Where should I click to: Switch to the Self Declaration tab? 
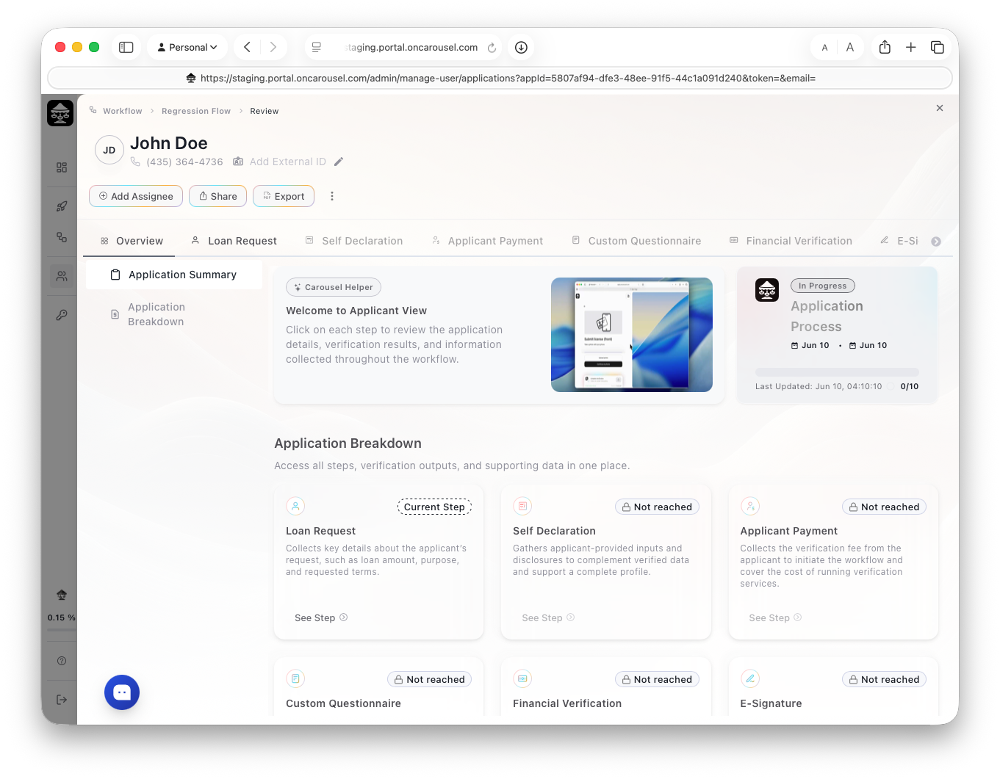(354, 241)
